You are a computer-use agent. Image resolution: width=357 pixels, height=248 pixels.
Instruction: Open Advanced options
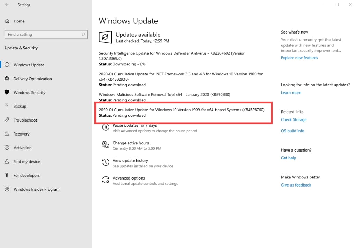pos(129,178)
